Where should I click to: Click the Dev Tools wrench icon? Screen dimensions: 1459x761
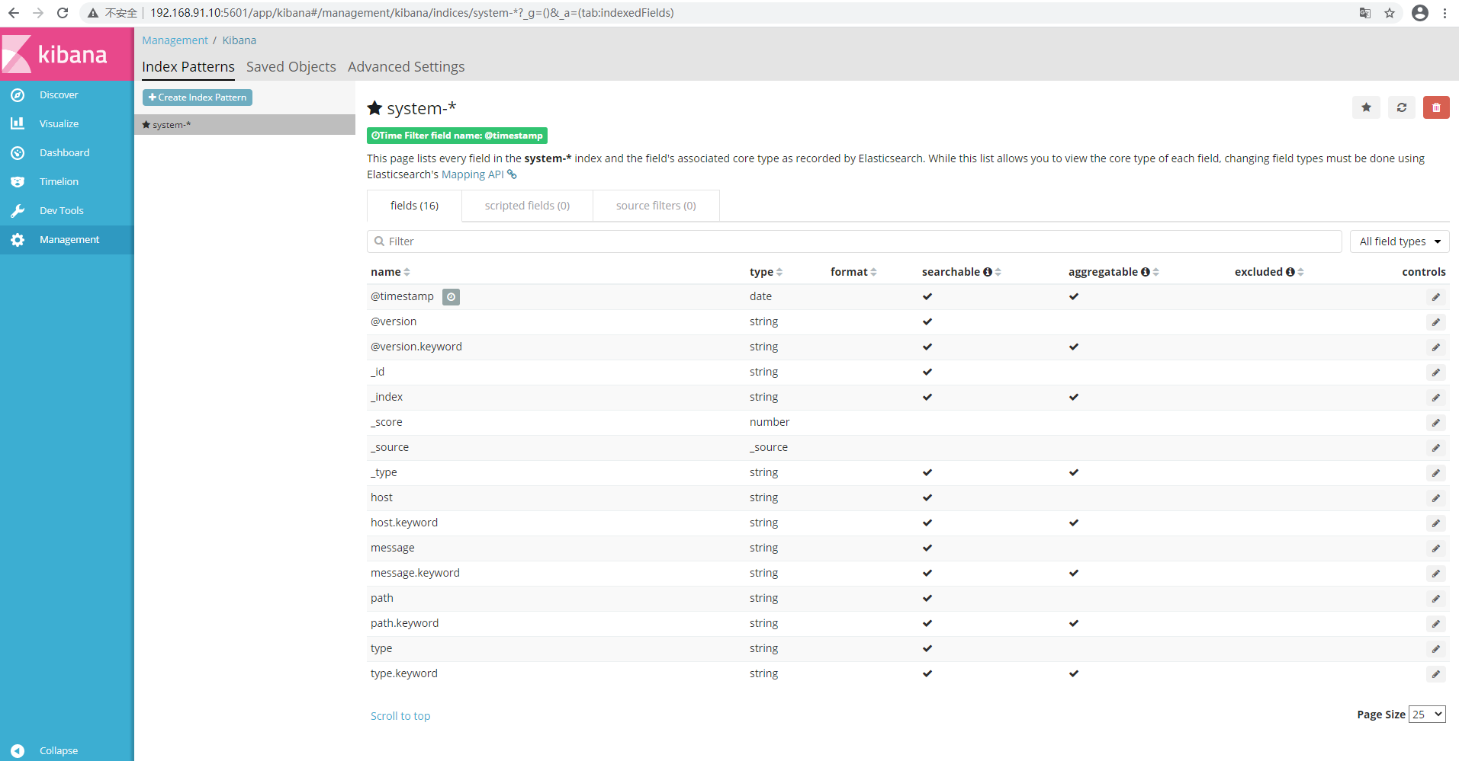click(x=18, y=211)
